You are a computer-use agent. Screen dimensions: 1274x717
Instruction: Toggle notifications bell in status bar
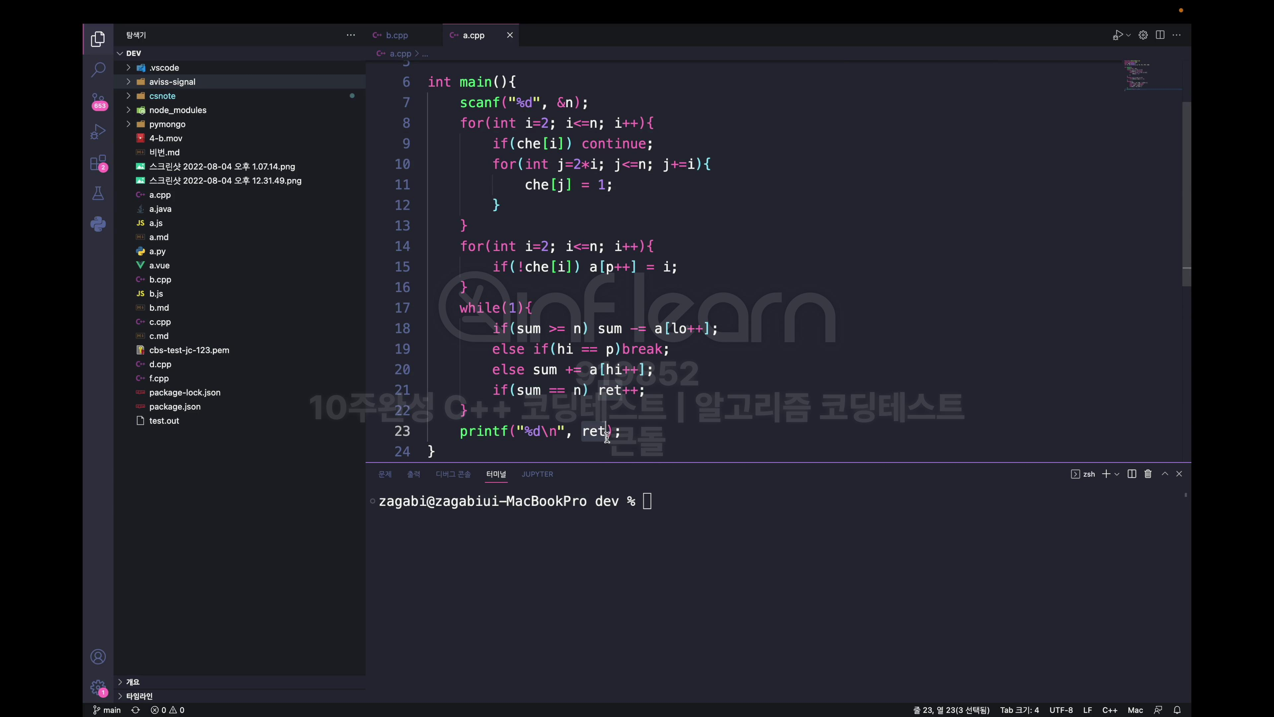point(1177,710)
